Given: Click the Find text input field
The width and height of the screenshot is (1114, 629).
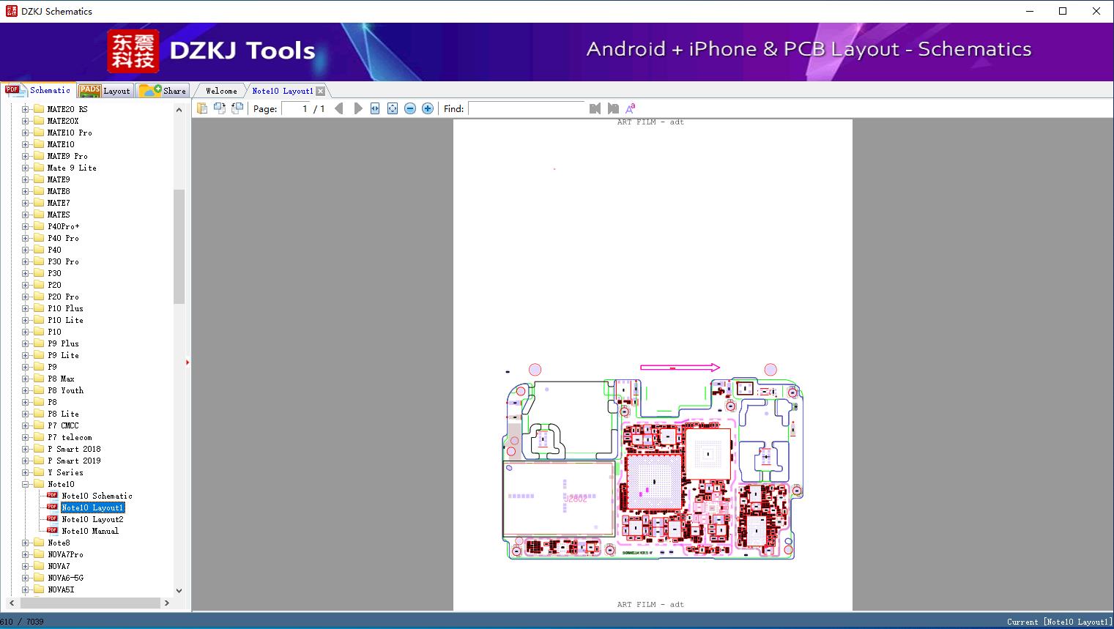Looking at the screenshot, I should [527, 108].
